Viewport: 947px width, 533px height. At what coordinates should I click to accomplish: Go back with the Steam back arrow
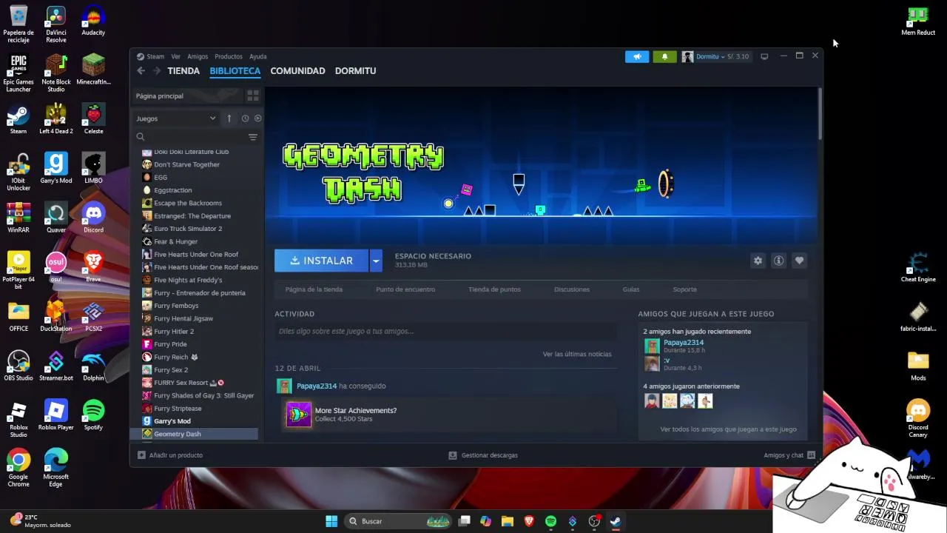[141, 71]
